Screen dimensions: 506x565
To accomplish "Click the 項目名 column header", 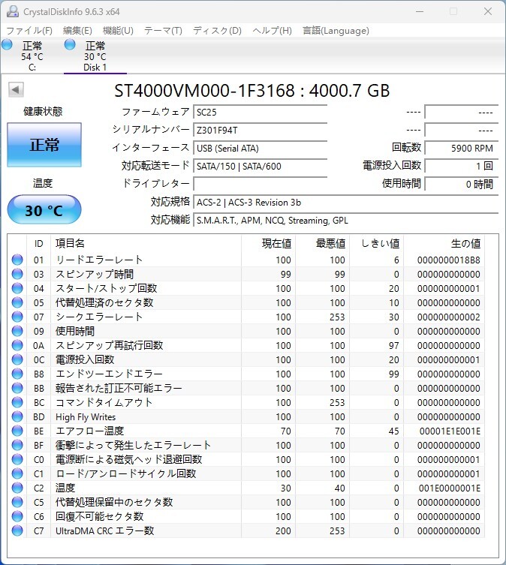I will (x=146, y=244).
